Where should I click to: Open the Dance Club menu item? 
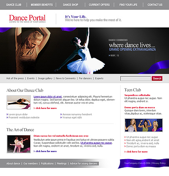[x=14, y=5]
